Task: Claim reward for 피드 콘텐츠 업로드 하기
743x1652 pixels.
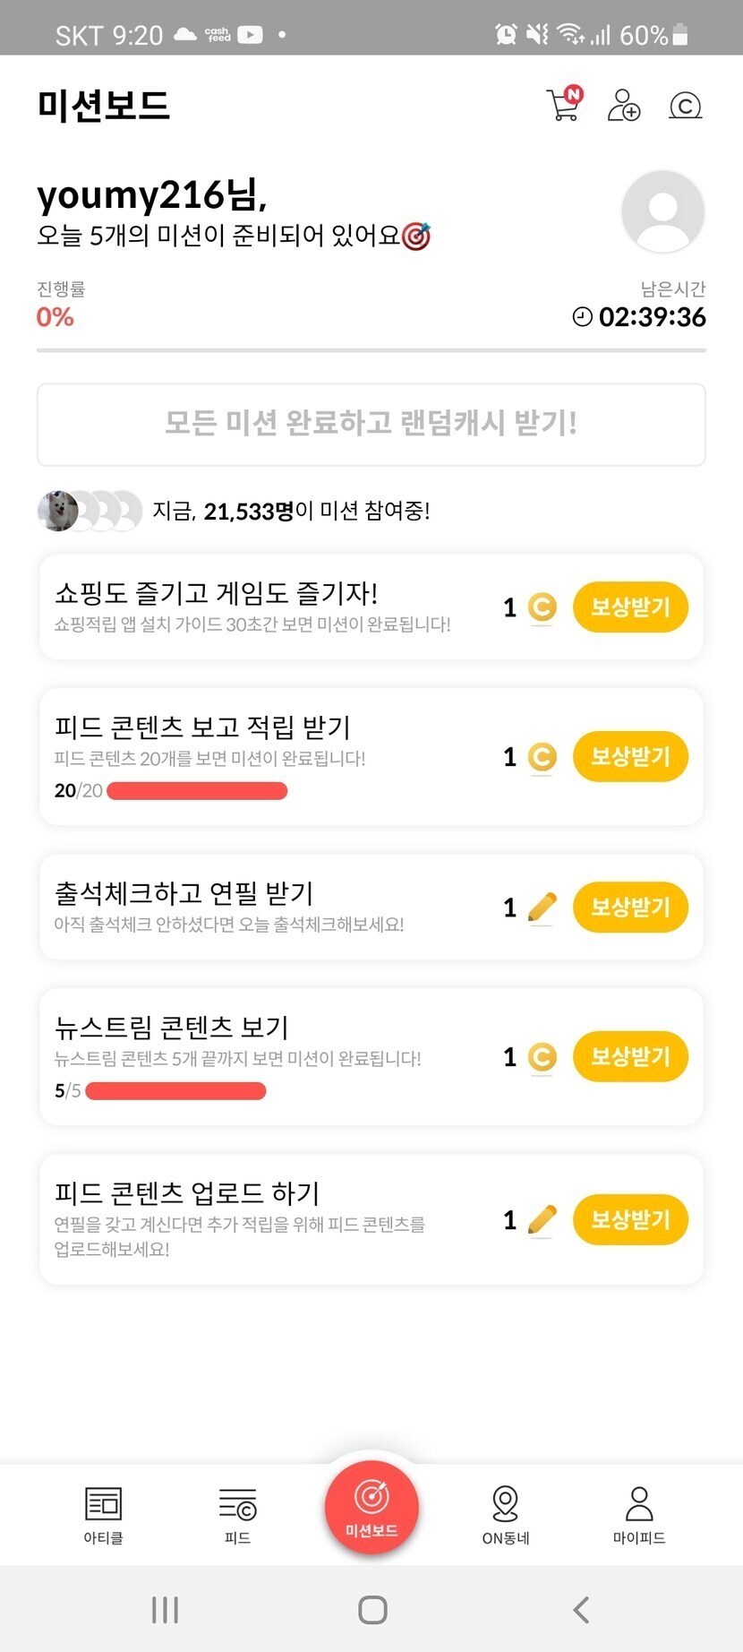Action: (x=630, y=1219)
